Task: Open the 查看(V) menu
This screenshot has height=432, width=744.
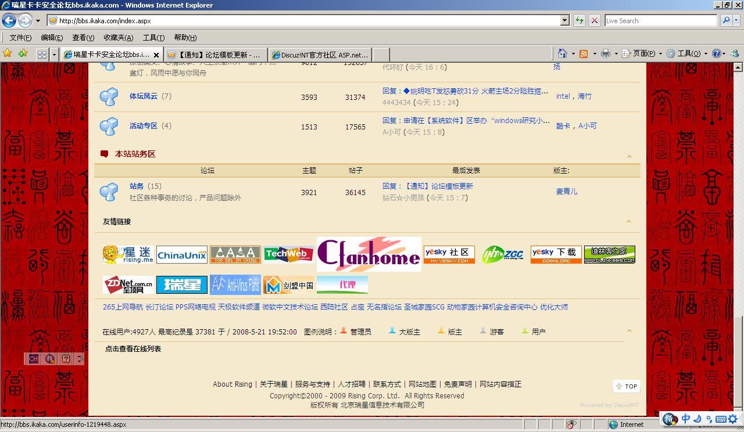Action: click(x=83, y=38)
